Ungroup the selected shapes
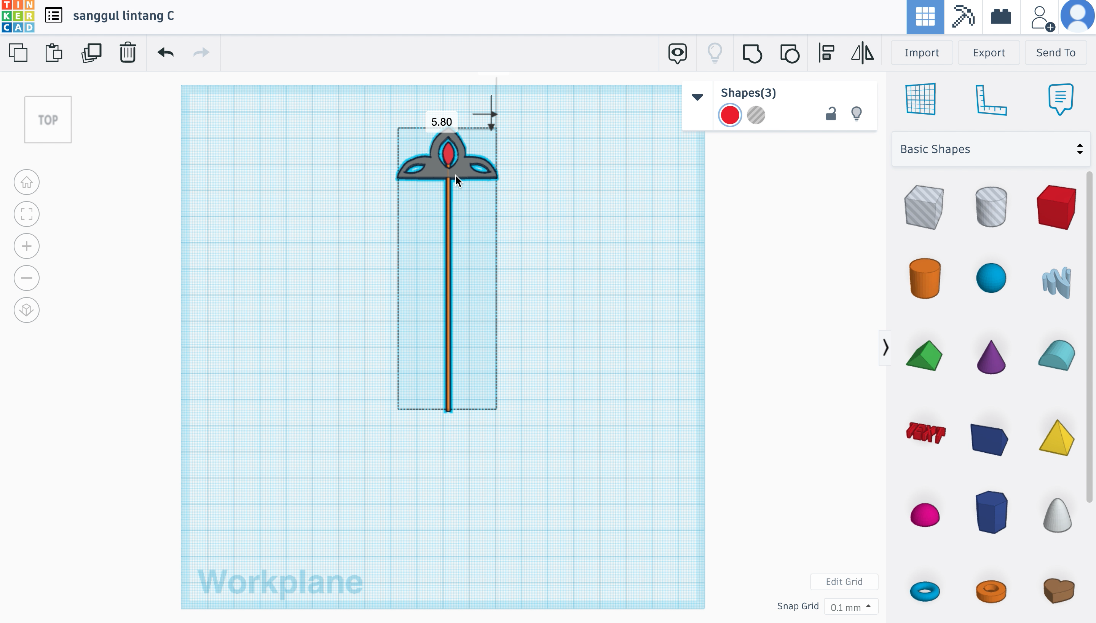Screen dimensions: 1096x623 [x=790, y=53]
